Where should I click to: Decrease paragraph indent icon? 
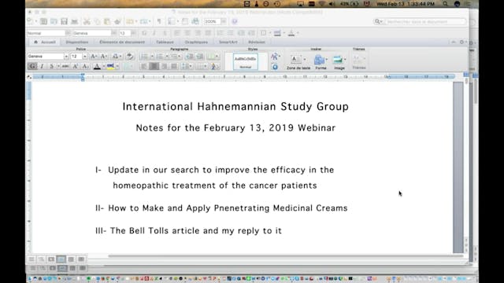[x=190, y=57]
